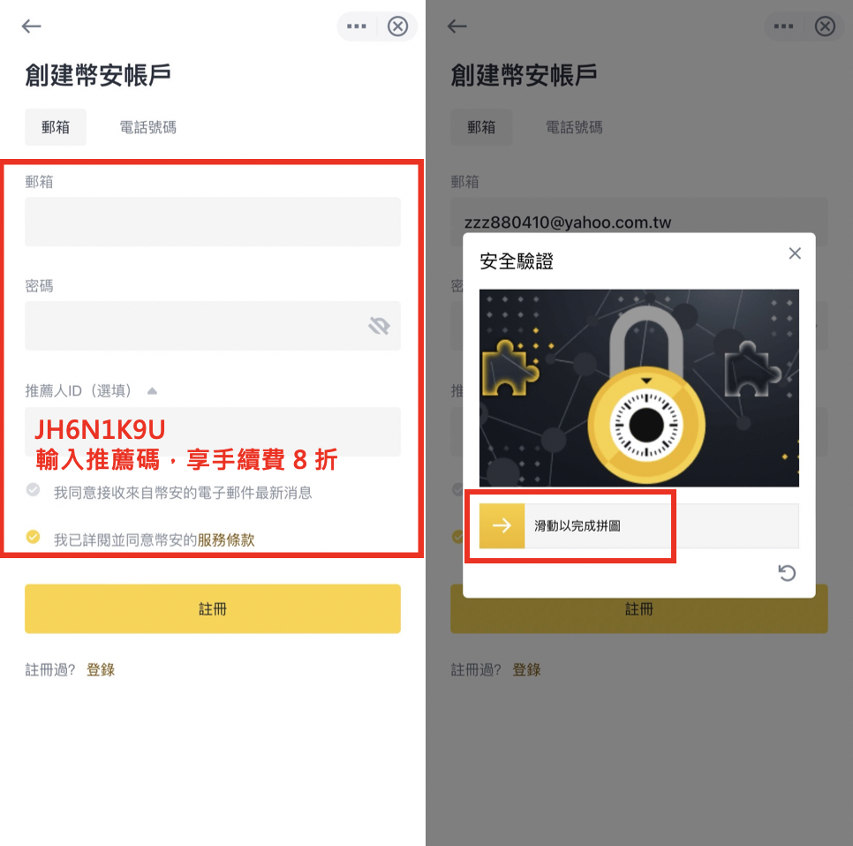853x846 pixels.
Task: Focus the 郵箱 email input field
Action: [x=213, y=222]
